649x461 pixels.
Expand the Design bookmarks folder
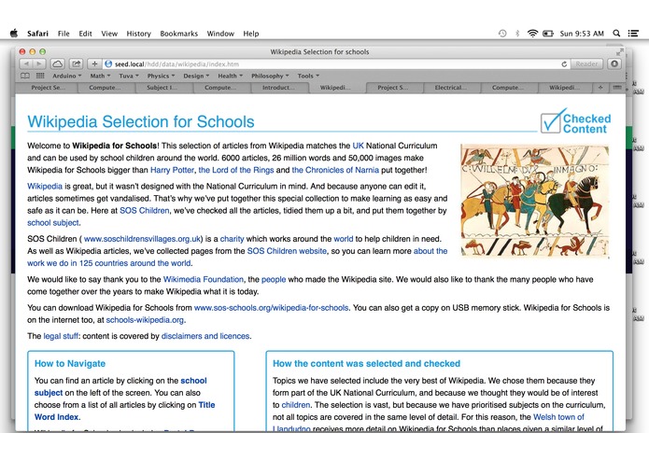(196, 76)
